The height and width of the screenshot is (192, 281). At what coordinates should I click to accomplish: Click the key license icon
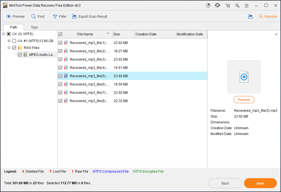[237, 6]
